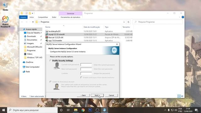Image resolution: width=201 pixels, height=113 pixels.
Task: Enable Modify Security Settings checkbox
Action: click(51, 61)
